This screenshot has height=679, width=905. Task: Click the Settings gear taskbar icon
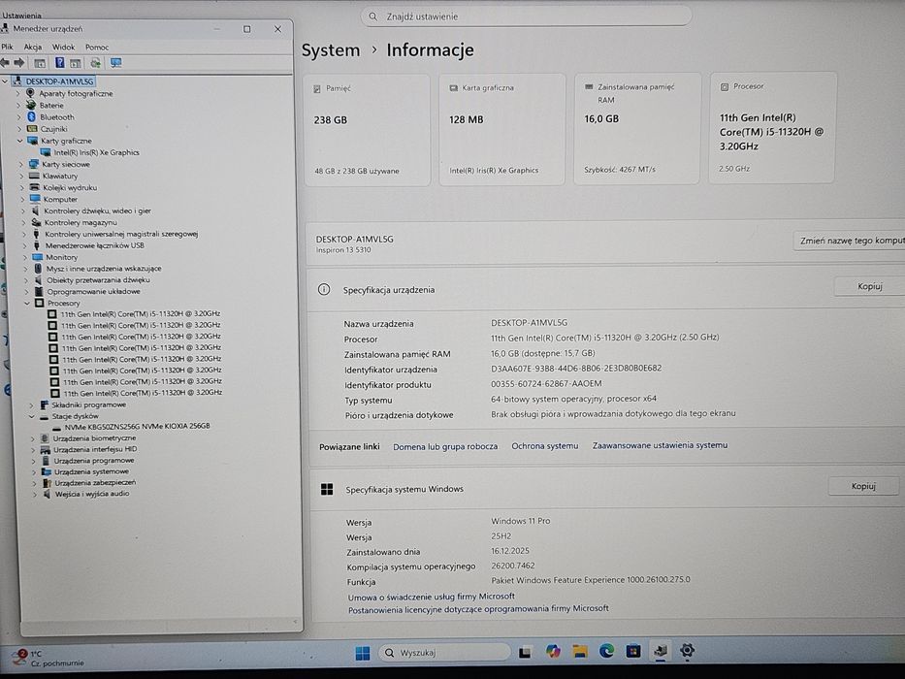(687, 651)
